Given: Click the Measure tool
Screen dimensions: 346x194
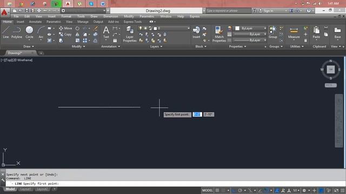Looking at the screenshot, I should click(x=294, y=32).
